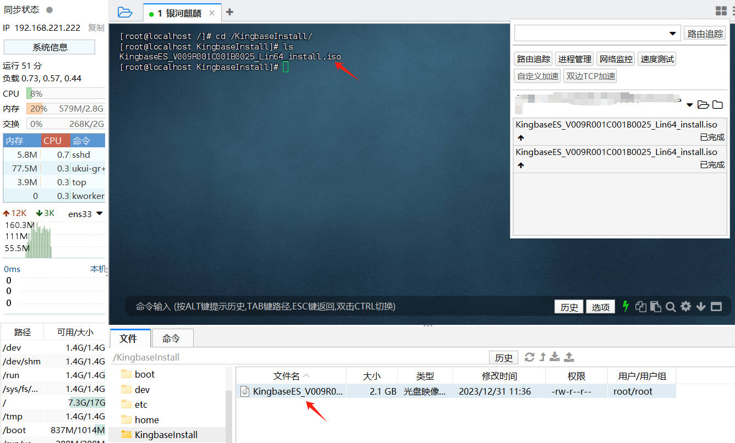Open terminal 历史 command history button
The height and width of the screenshot is (443, 735).
(x=569, y=307)
